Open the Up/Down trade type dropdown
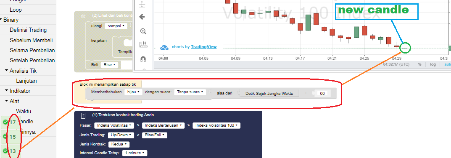 [121, 135]
